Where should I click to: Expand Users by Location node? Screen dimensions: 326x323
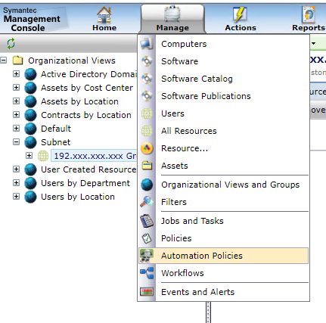pyautogui.click(x=16, y=197)
